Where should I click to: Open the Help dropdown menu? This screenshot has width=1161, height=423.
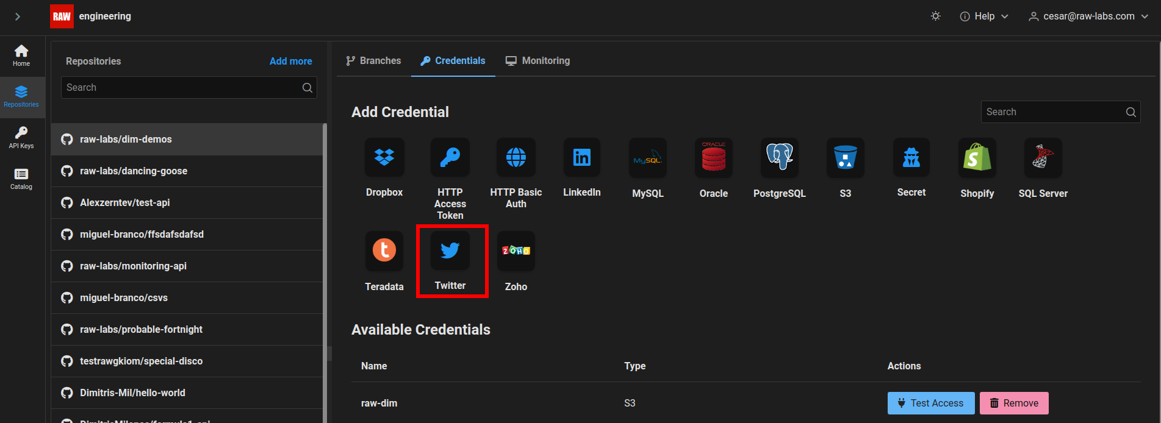coord(984,16)
